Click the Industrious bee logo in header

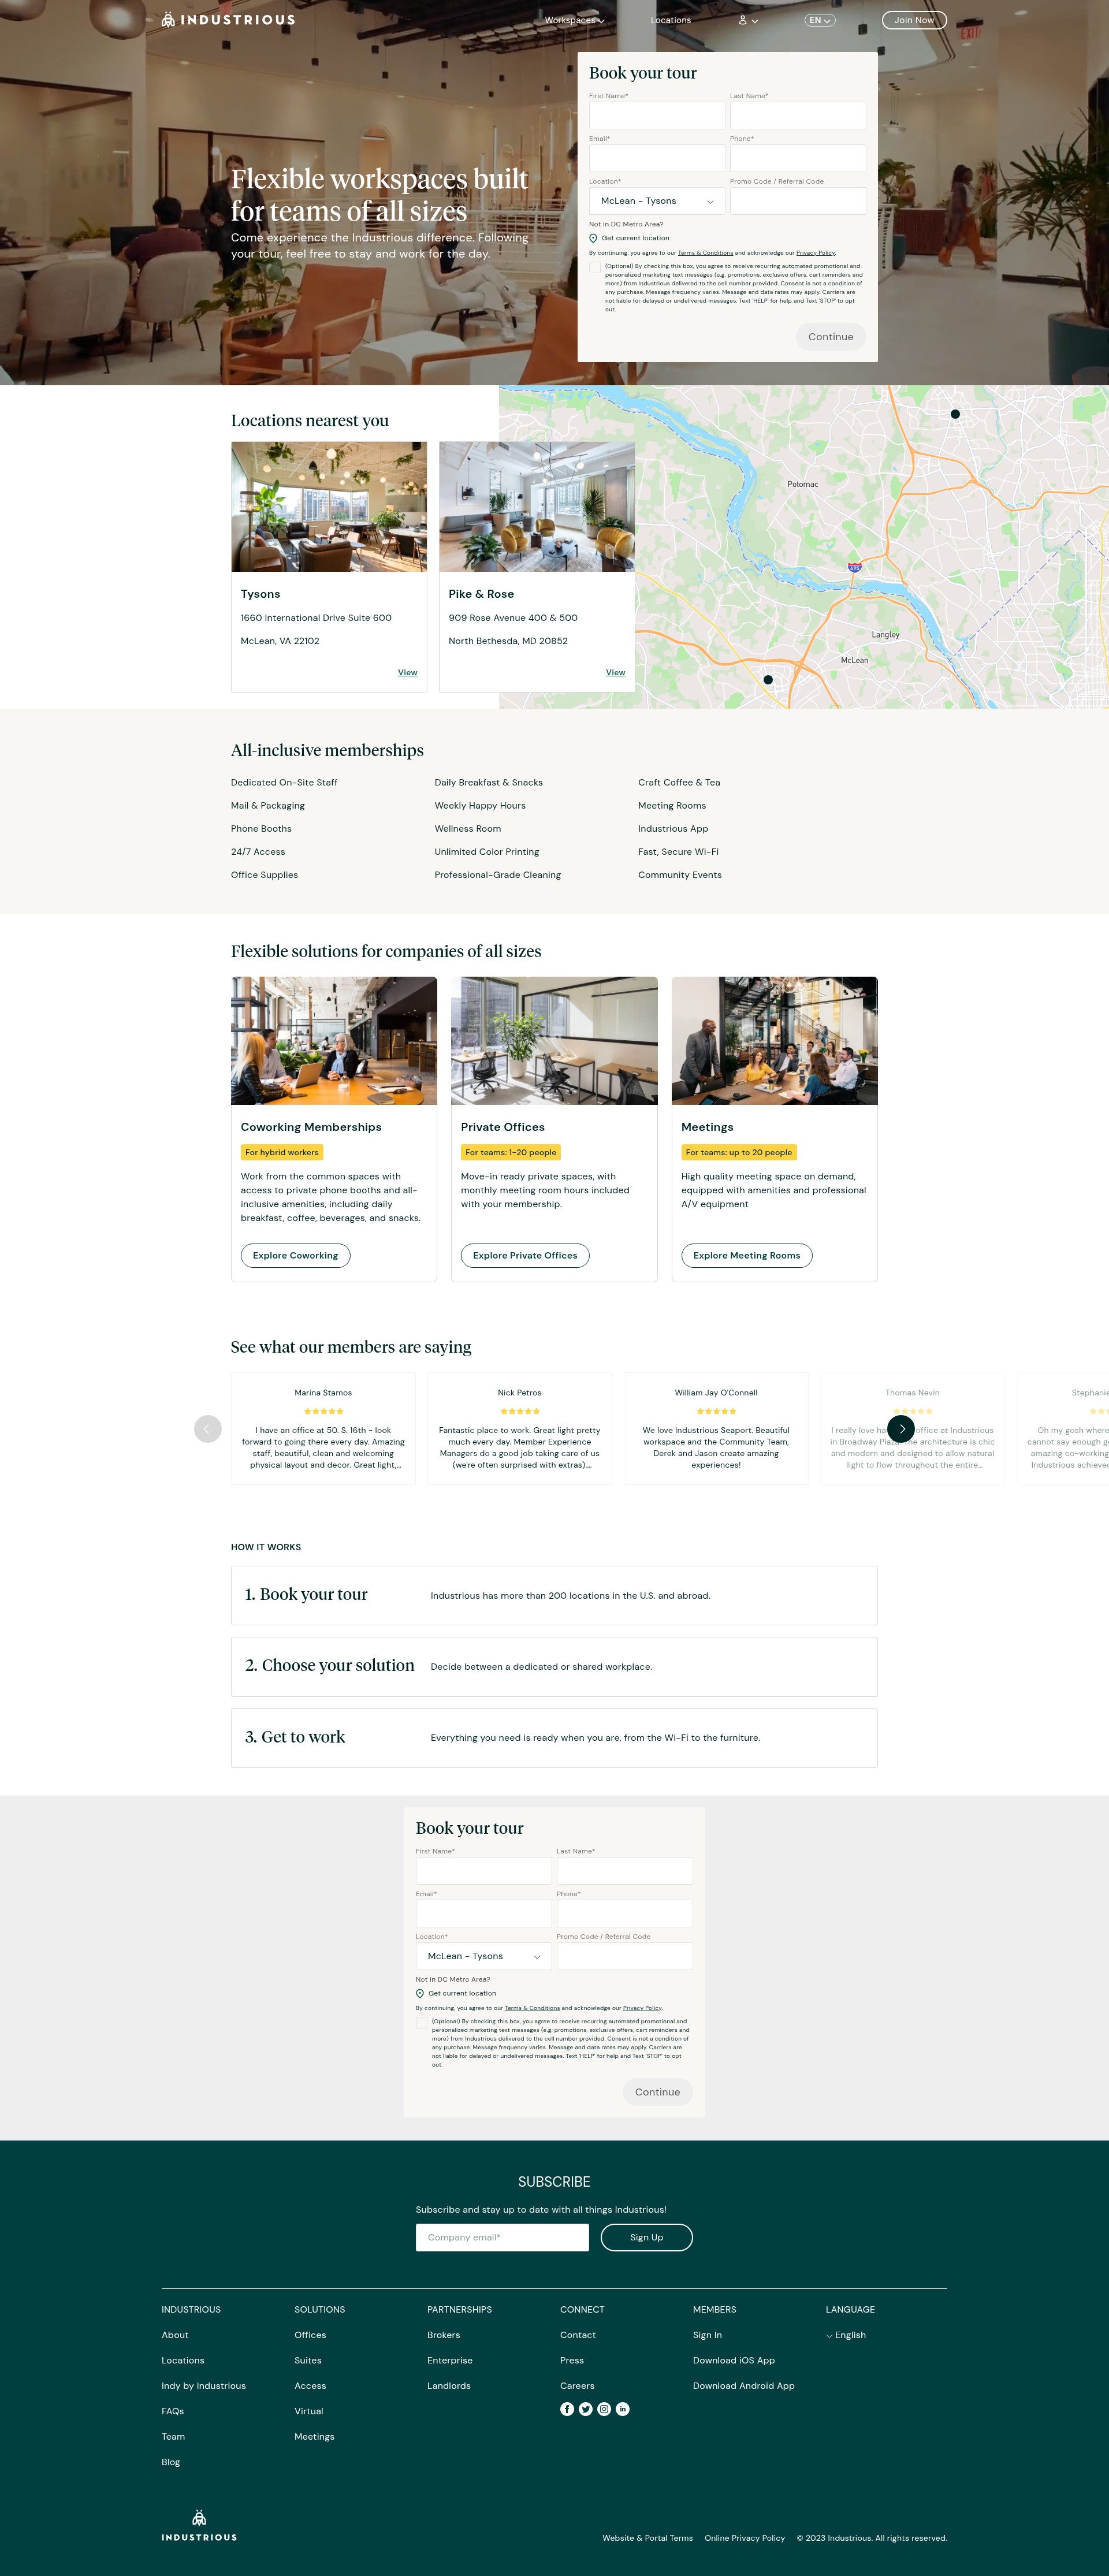(x=228, y=20)
